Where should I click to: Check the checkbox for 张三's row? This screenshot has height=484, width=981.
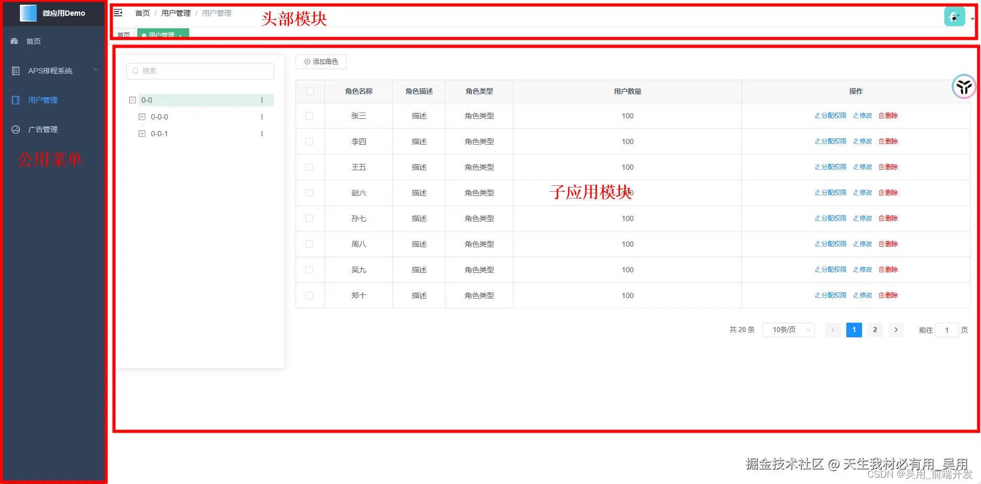[309, 116]
